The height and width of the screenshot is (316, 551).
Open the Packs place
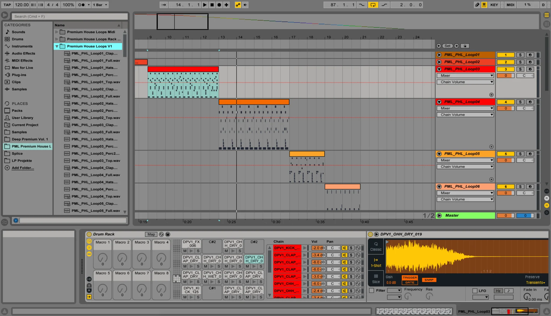17,111
